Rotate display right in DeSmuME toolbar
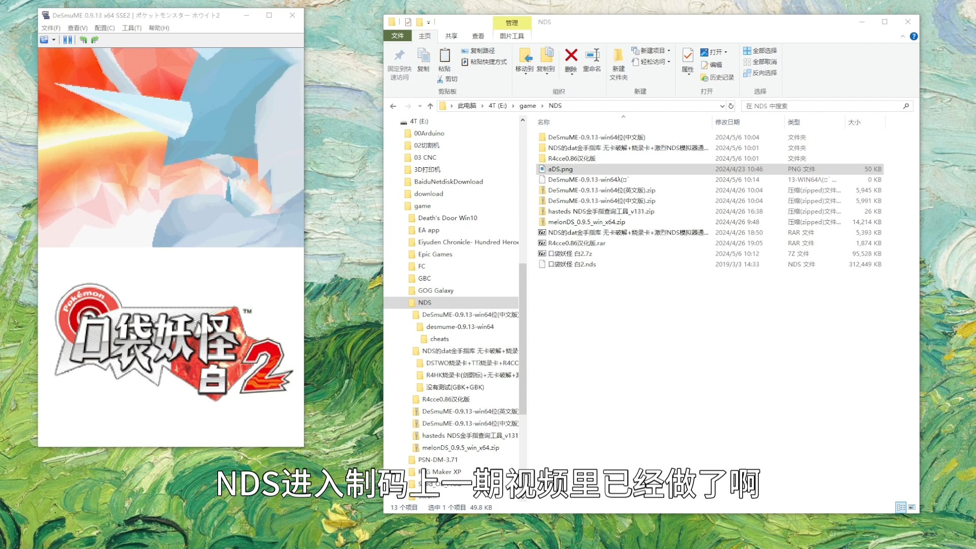Viewport: 976px width, 549px height. pos(95,40)
